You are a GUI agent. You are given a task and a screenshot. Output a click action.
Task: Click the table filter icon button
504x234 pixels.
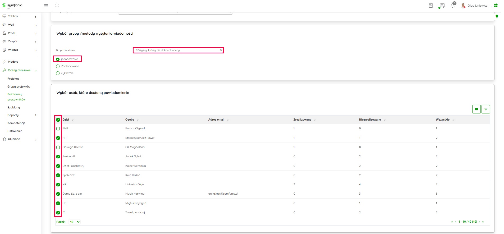click(x=486, y=109)
